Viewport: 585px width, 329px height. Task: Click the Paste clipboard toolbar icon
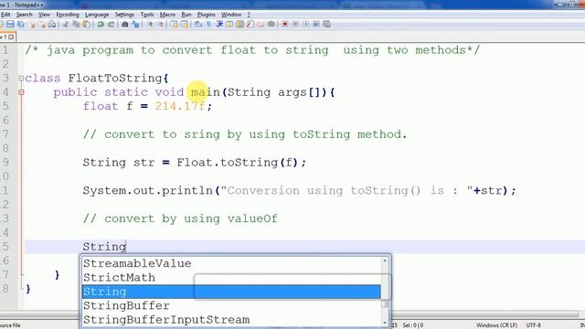86,25
